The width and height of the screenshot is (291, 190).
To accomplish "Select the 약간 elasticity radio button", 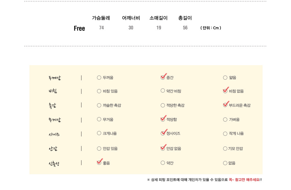I will tap(163, 163).
